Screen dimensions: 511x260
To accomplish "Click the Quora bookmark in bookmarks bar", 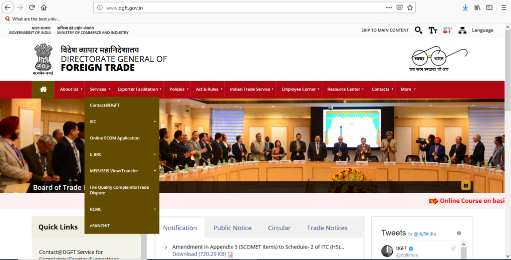I will click(x=32, y=19).
